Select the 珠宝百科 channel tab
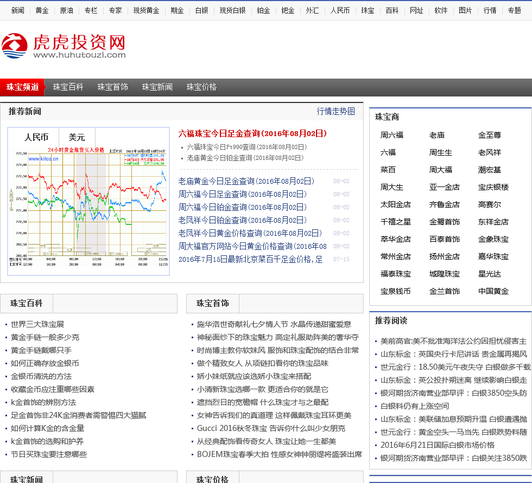Viewport: 532px width, 483px height. (x=68, y=87)
